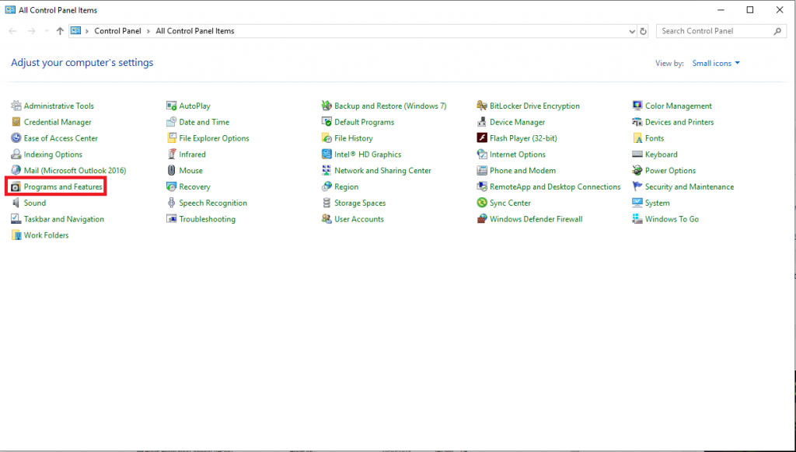
Task: Open the Keyboard link
Action: click(x=661, y=155)
